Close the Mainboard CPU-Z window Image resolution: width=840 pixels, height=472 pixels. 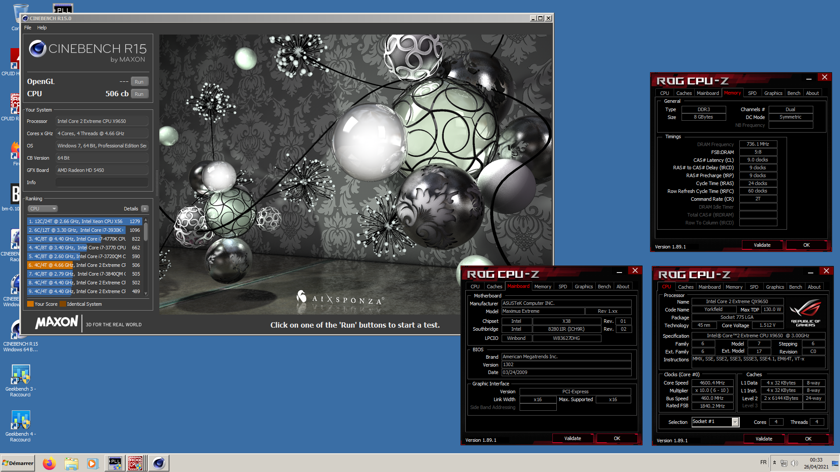635,270
